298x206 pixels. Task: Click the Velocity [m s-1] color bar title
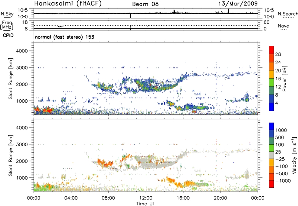click(x=294, y=155)
